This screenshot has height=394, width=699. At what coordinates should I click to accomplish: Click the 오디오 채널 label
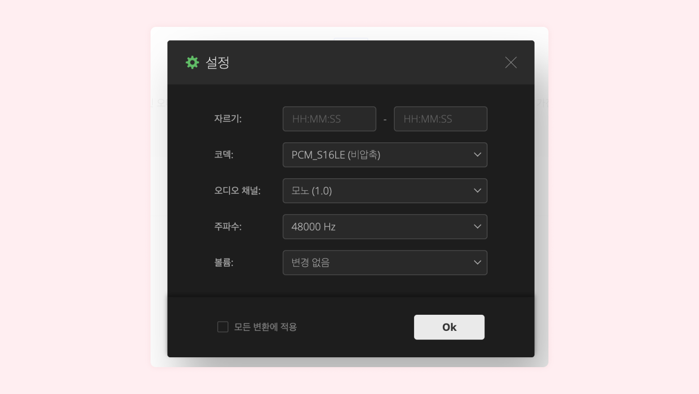point(237,191)
